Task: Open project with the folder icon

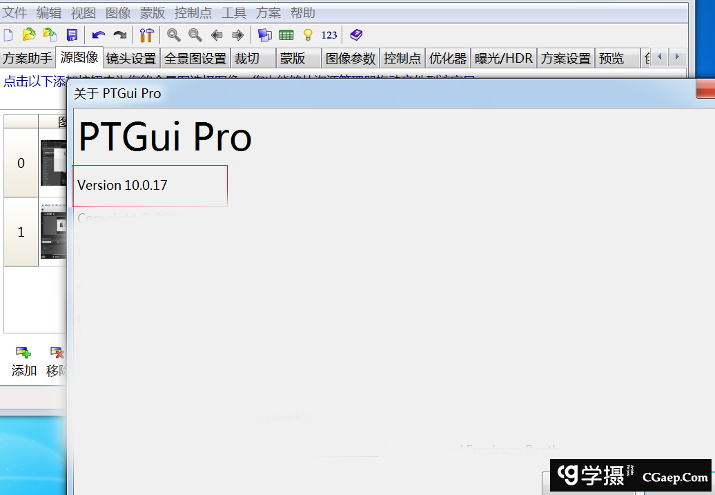Action: pyautogui.click(x=29, y=35)
